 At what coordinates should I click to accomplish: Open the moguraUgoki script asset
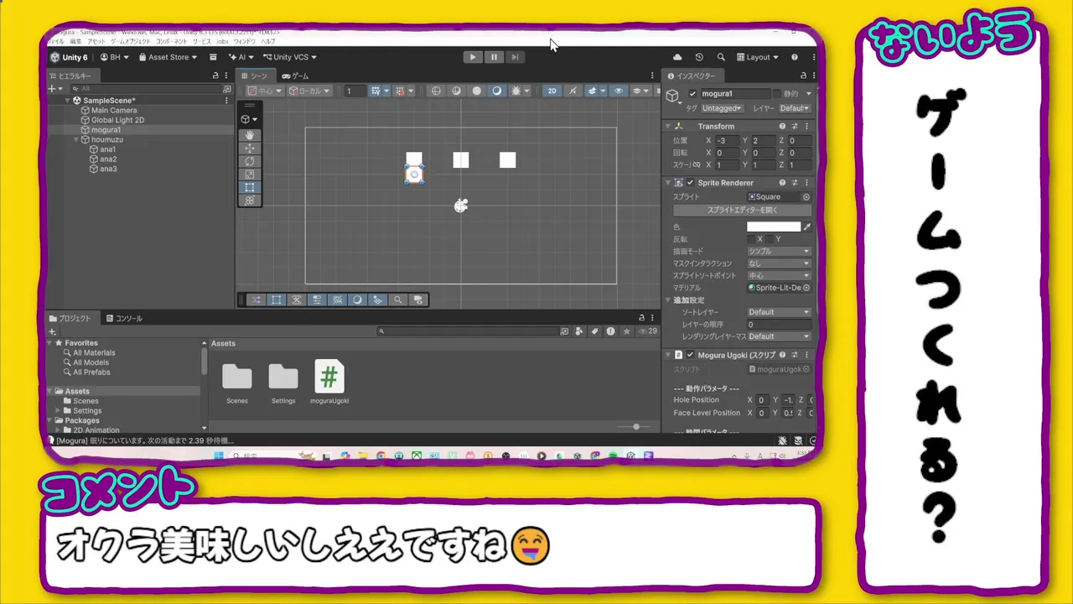tap(329, 382)
